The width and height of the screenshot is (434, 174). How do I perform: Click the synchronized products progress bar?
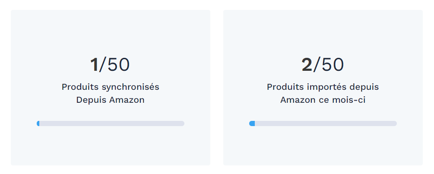pos(111,123)
